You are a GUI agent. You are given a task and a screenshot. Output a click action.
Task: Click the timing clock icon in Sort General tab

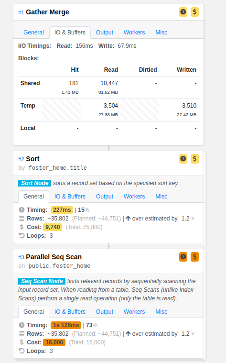click(22, 210)
